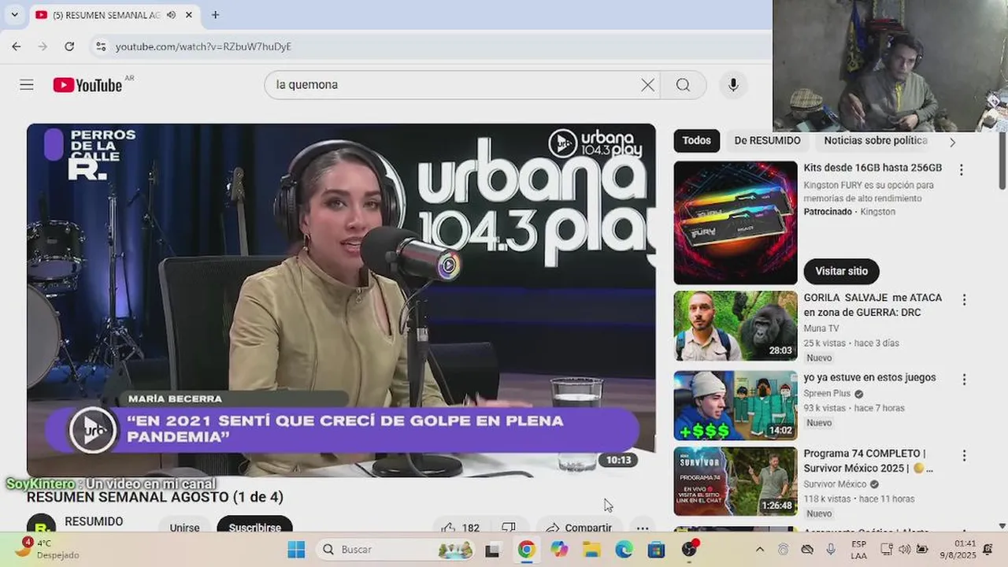Image resolution: width=1008 pixels, height=567 pixels.
Task: Go to the YouTube home logo
Action: pyautogui.click(x=87, y=85)
